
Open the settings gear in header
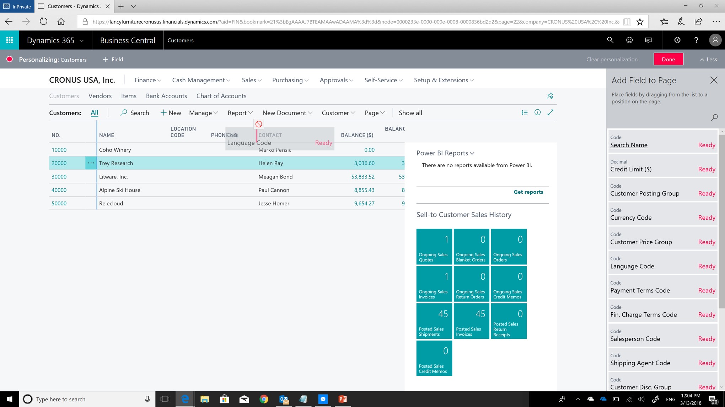pyautogui.click(x=677, y=40)
